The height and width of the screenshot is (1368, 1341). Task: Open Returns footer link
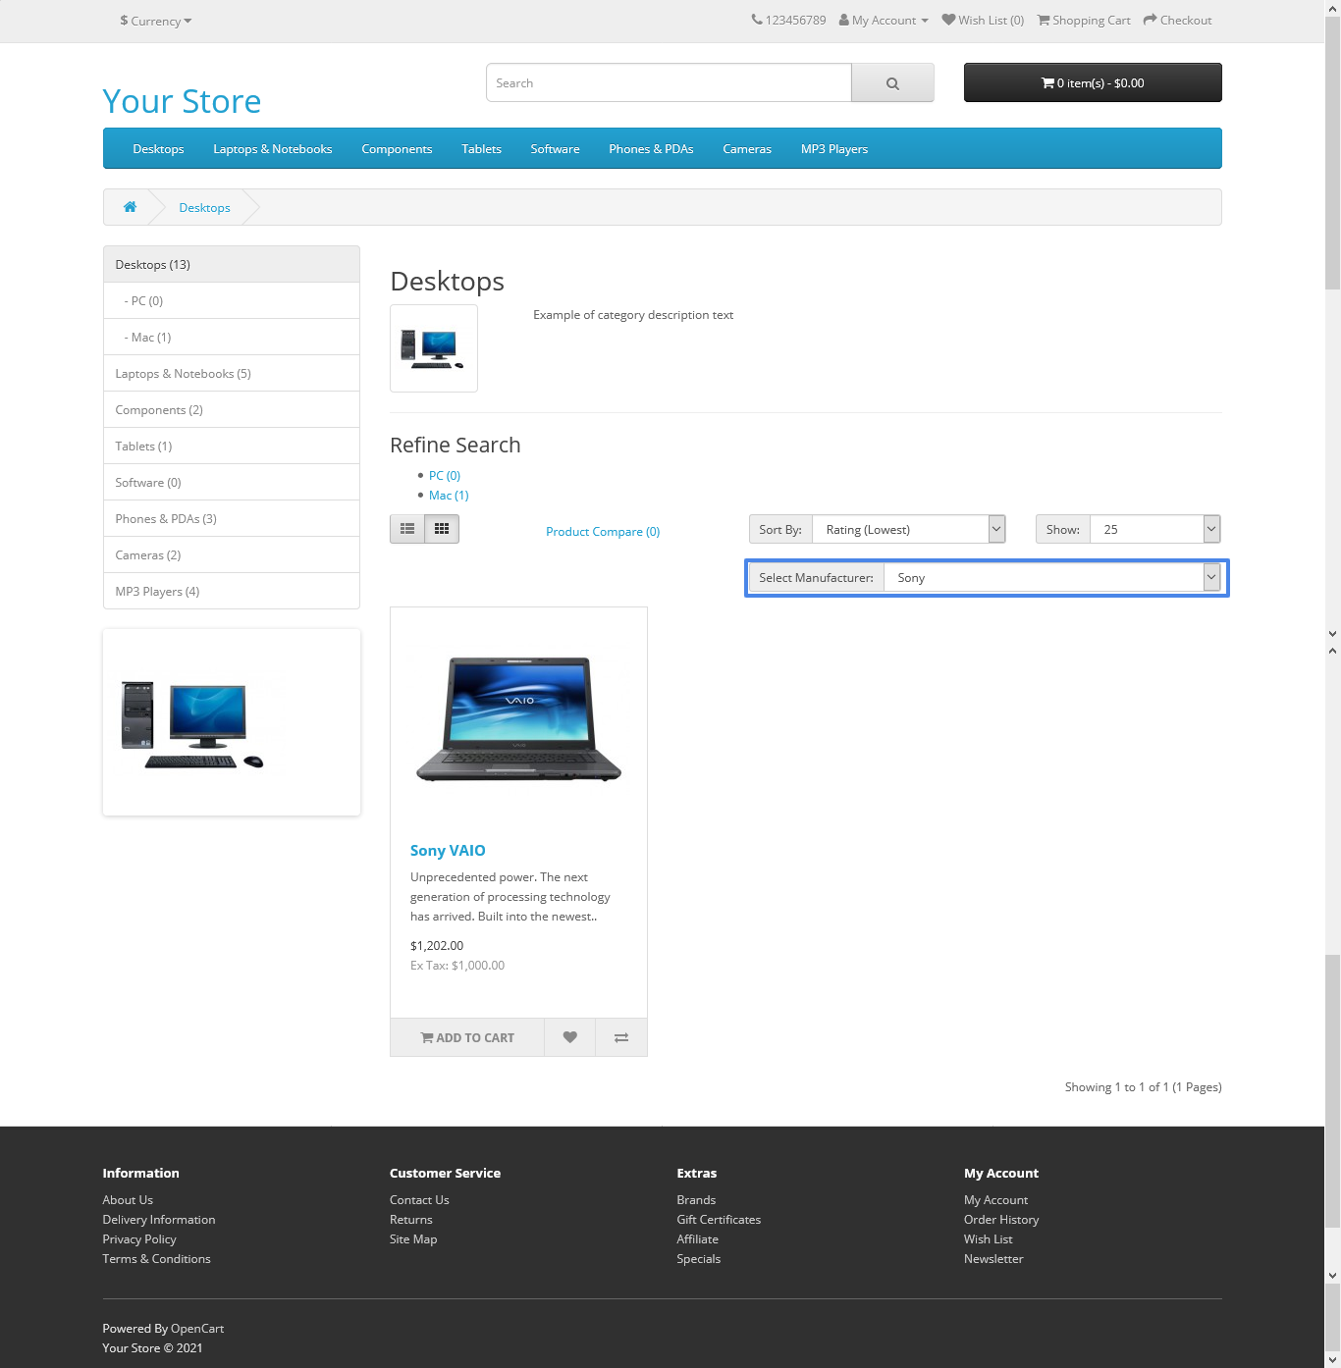[411, 1220]
